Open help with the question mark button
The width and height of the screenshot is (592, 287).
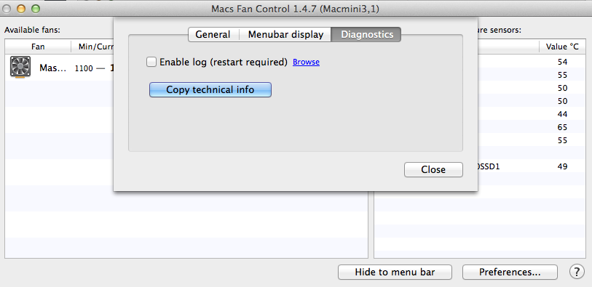(577, 272)
